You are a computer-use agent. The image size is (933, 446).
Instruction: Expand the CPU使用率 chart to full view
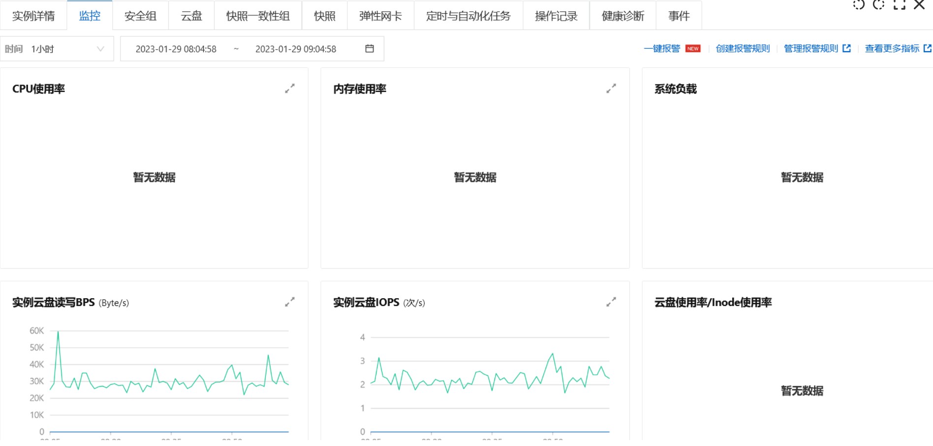[x=290, y=88]
